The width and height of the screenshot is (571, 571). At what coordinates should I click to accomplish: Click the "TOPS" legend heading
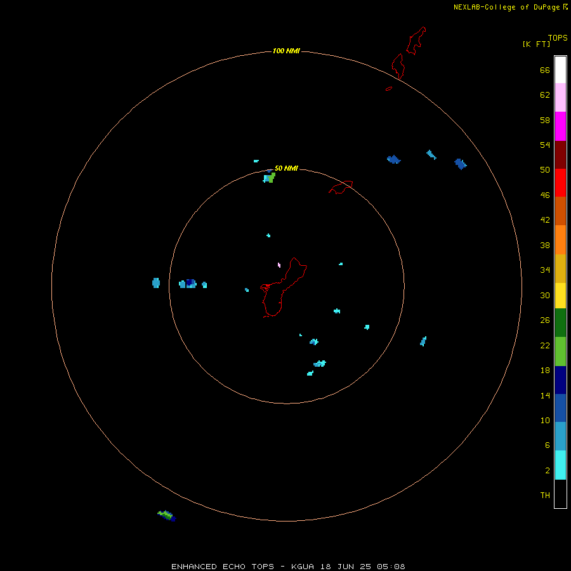[558, 37]
